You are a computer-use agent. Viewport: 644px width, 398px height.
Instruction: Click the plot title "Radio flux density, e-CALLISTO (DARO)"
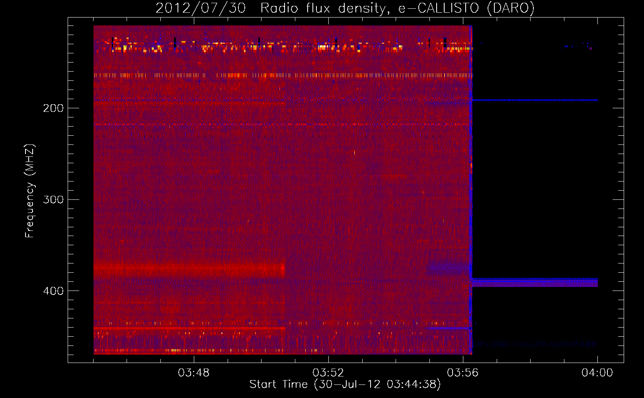(397, 8)
